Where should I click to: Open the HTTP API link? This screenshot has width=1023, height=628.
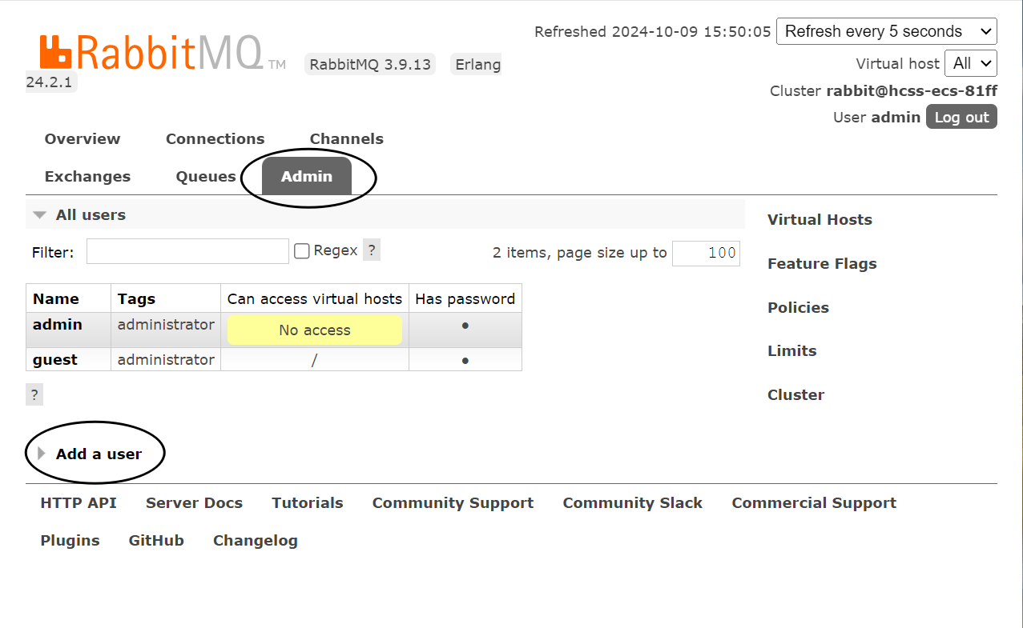(x=79, y=502)
